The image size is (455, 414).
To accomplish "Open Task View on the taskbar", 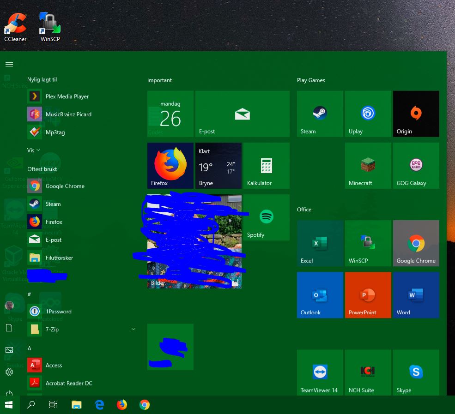I will pyautogui.click(x=53, y=405).
